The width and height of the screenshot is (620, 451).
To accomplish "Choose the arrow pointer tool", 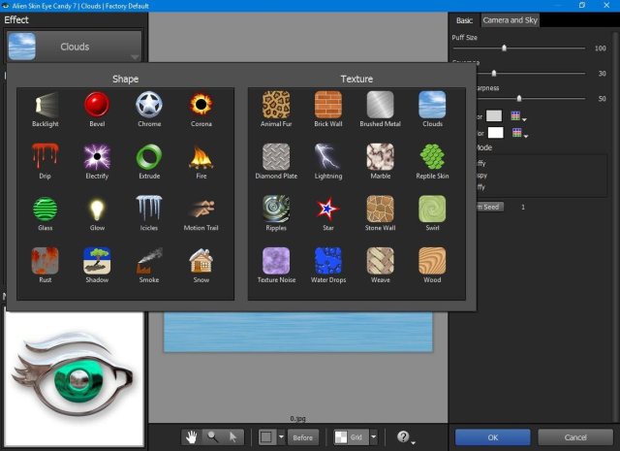I will coord(232,437).
